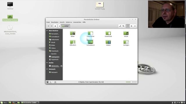
Task: Open the volume applet in tray
Action: [x=179, y=103]
